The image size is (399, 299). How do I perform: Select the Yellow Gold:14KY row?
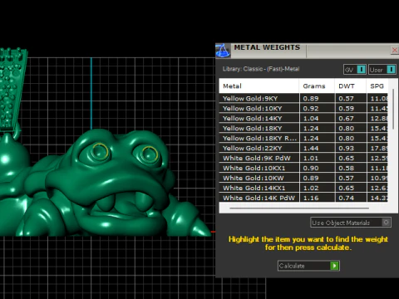(303, 119)
